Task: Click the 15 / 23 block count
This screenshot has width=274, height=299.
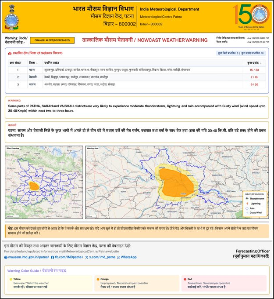Action: (x=254, y=70)
